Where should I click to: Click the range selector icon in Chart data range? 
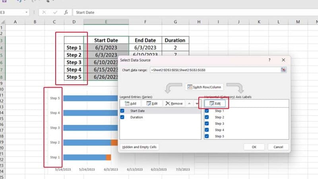pos(283,70)
